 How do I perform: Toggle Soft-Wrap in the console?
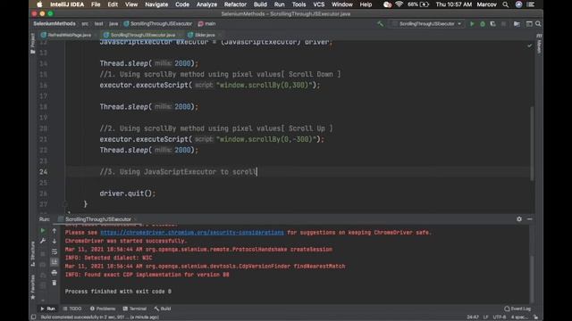tap(54, 251)
